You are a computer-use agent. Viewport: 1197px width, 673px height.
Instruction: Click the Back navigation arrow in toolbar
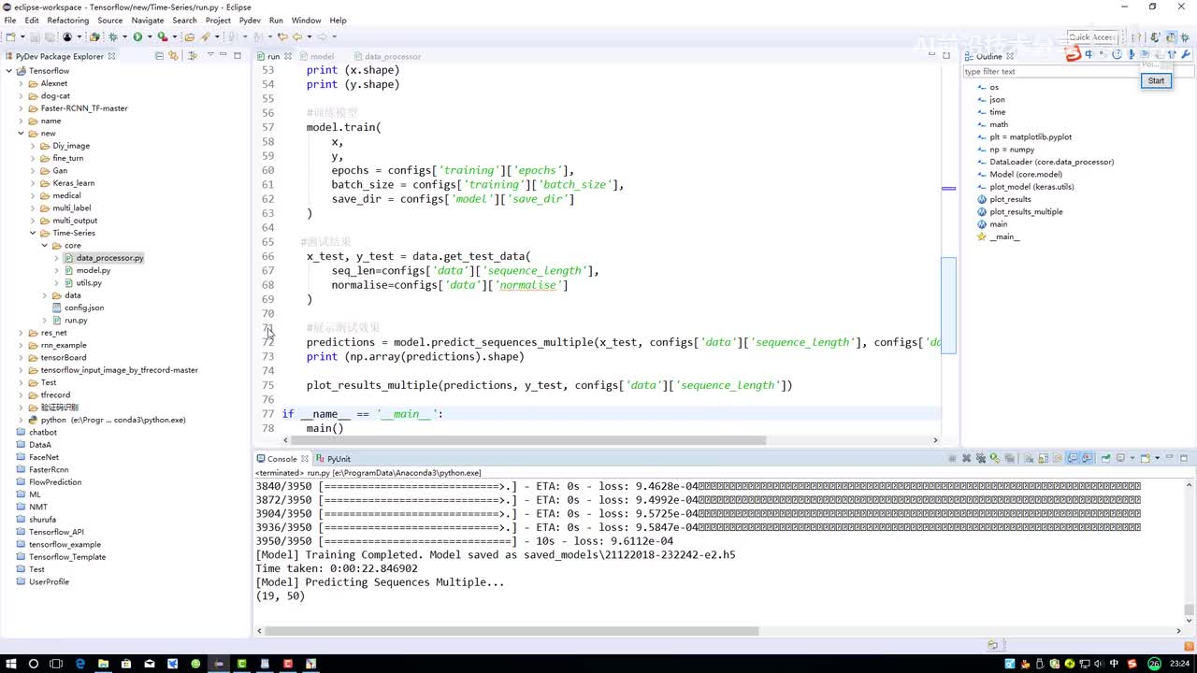[x=297, y=37]
